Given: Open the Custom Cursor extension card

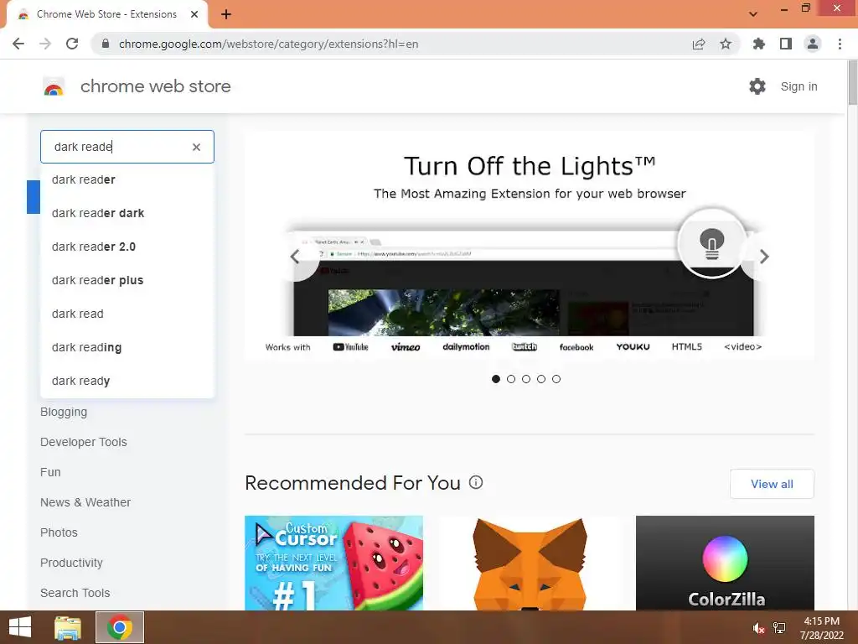Looking at the screenshot, I should coord(333,563).
